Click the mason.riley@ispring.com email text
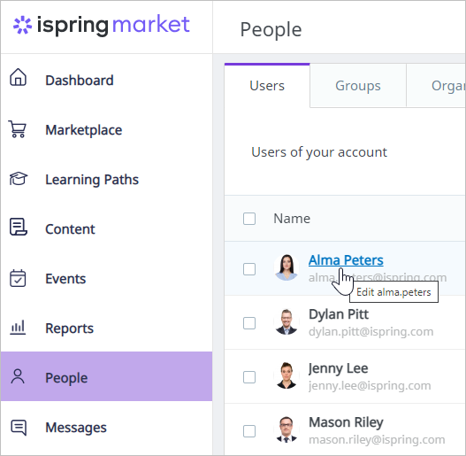466x456 pixels. point(377,440)
